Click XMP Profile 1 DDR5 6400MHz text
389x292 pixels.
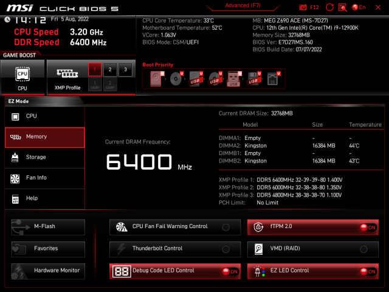[299, 180]
